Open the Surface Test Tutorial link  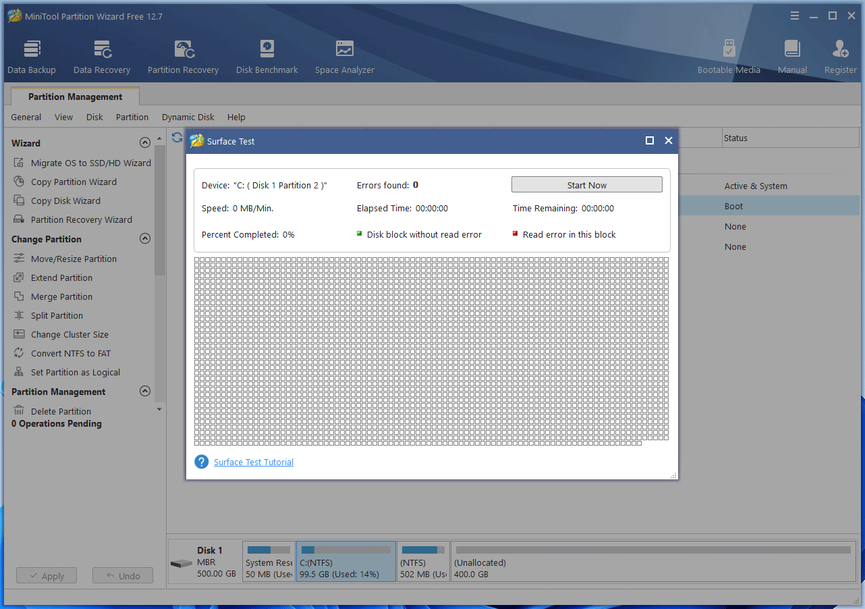pos(254,462)
